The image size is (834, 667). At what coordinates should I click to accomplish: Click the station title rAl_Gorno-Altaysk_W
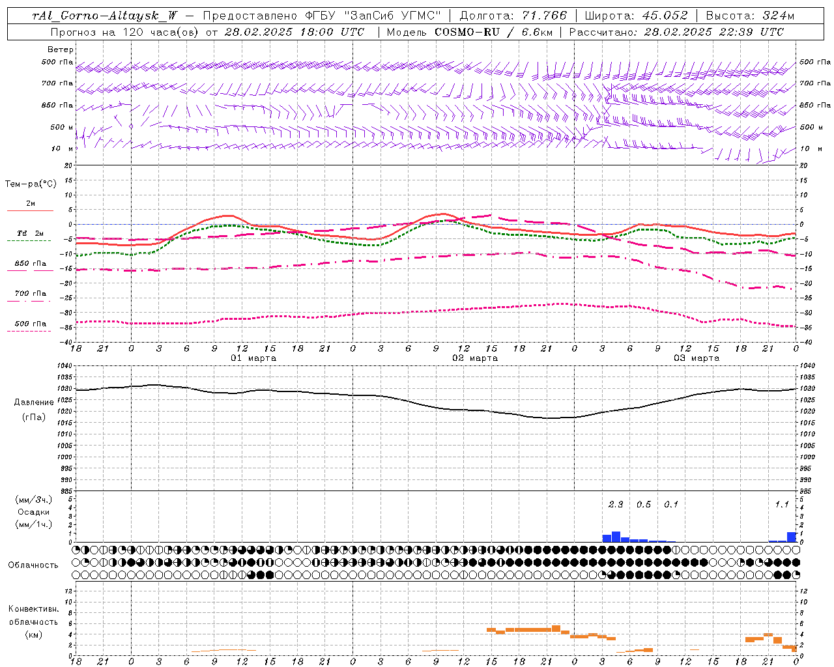click(x=105, y=16)
